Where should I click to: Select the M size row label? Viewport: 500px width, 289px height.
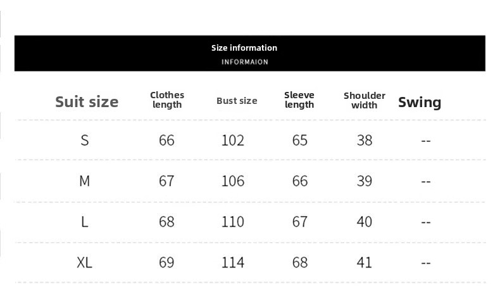85,181
